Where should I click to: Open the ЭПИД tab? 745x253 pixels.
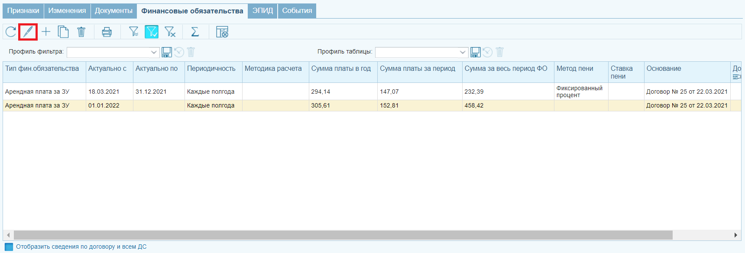263,11
